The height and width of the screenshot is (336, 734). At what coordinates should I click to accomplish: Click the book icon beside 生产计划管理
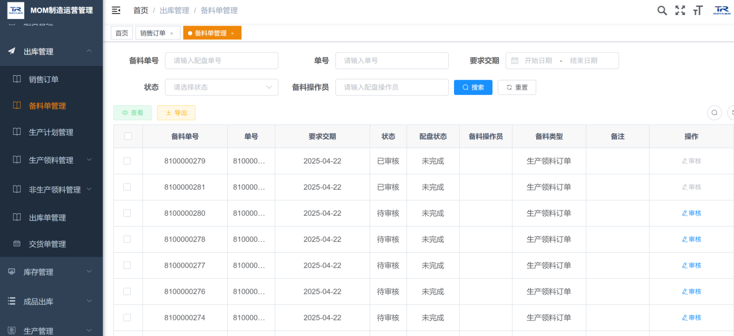click(x=17, y=132)
